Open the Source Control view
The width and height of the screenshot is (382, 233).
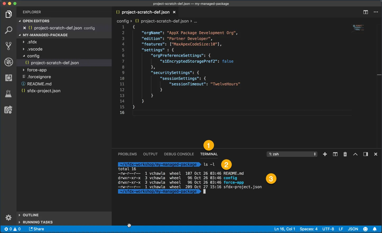8,46
